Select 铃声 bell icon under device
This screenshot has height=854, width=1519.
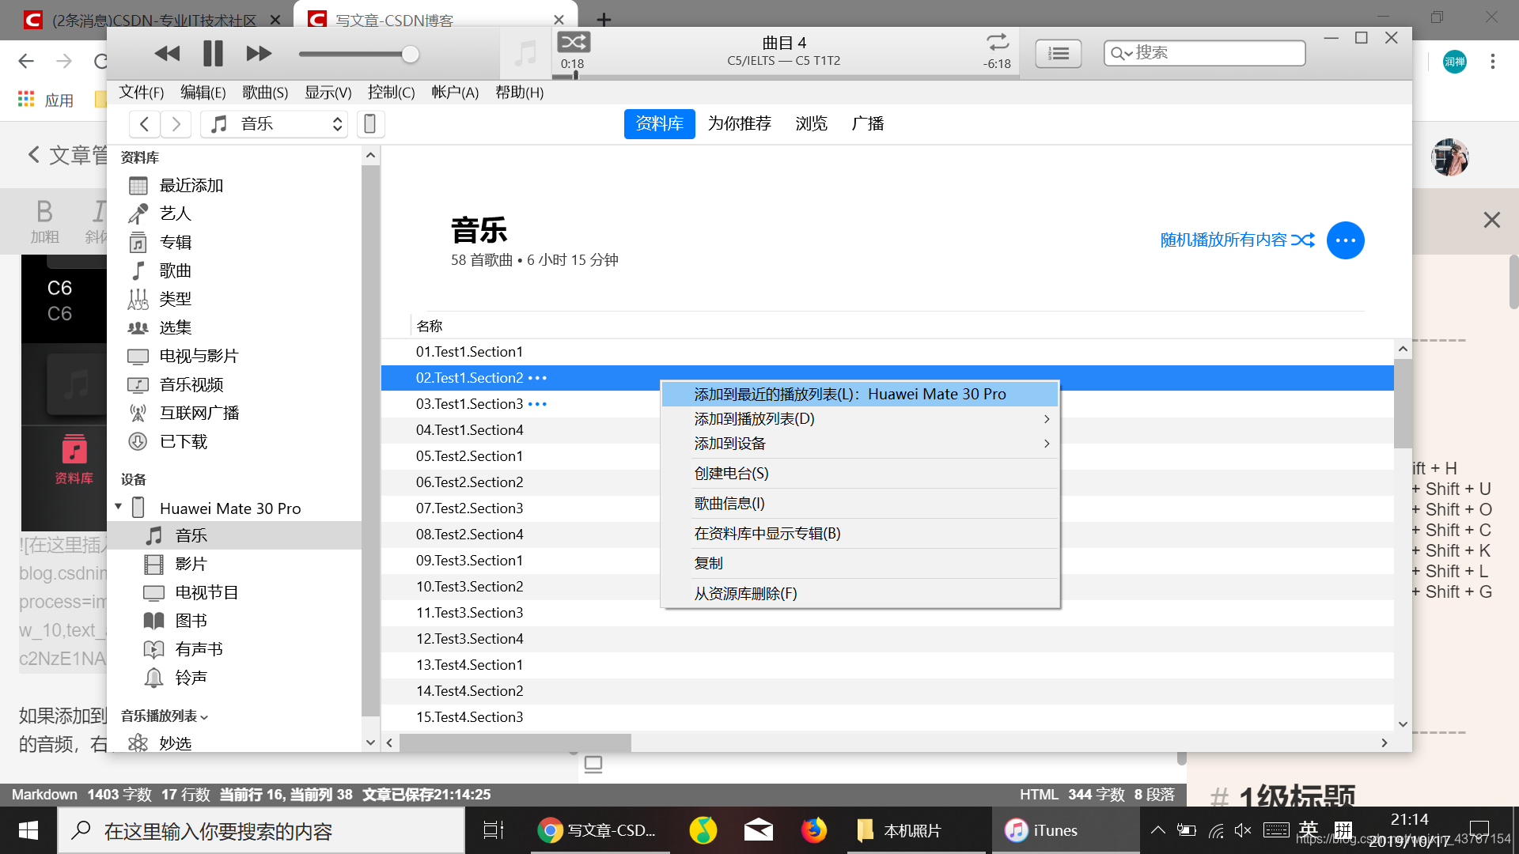154,678
